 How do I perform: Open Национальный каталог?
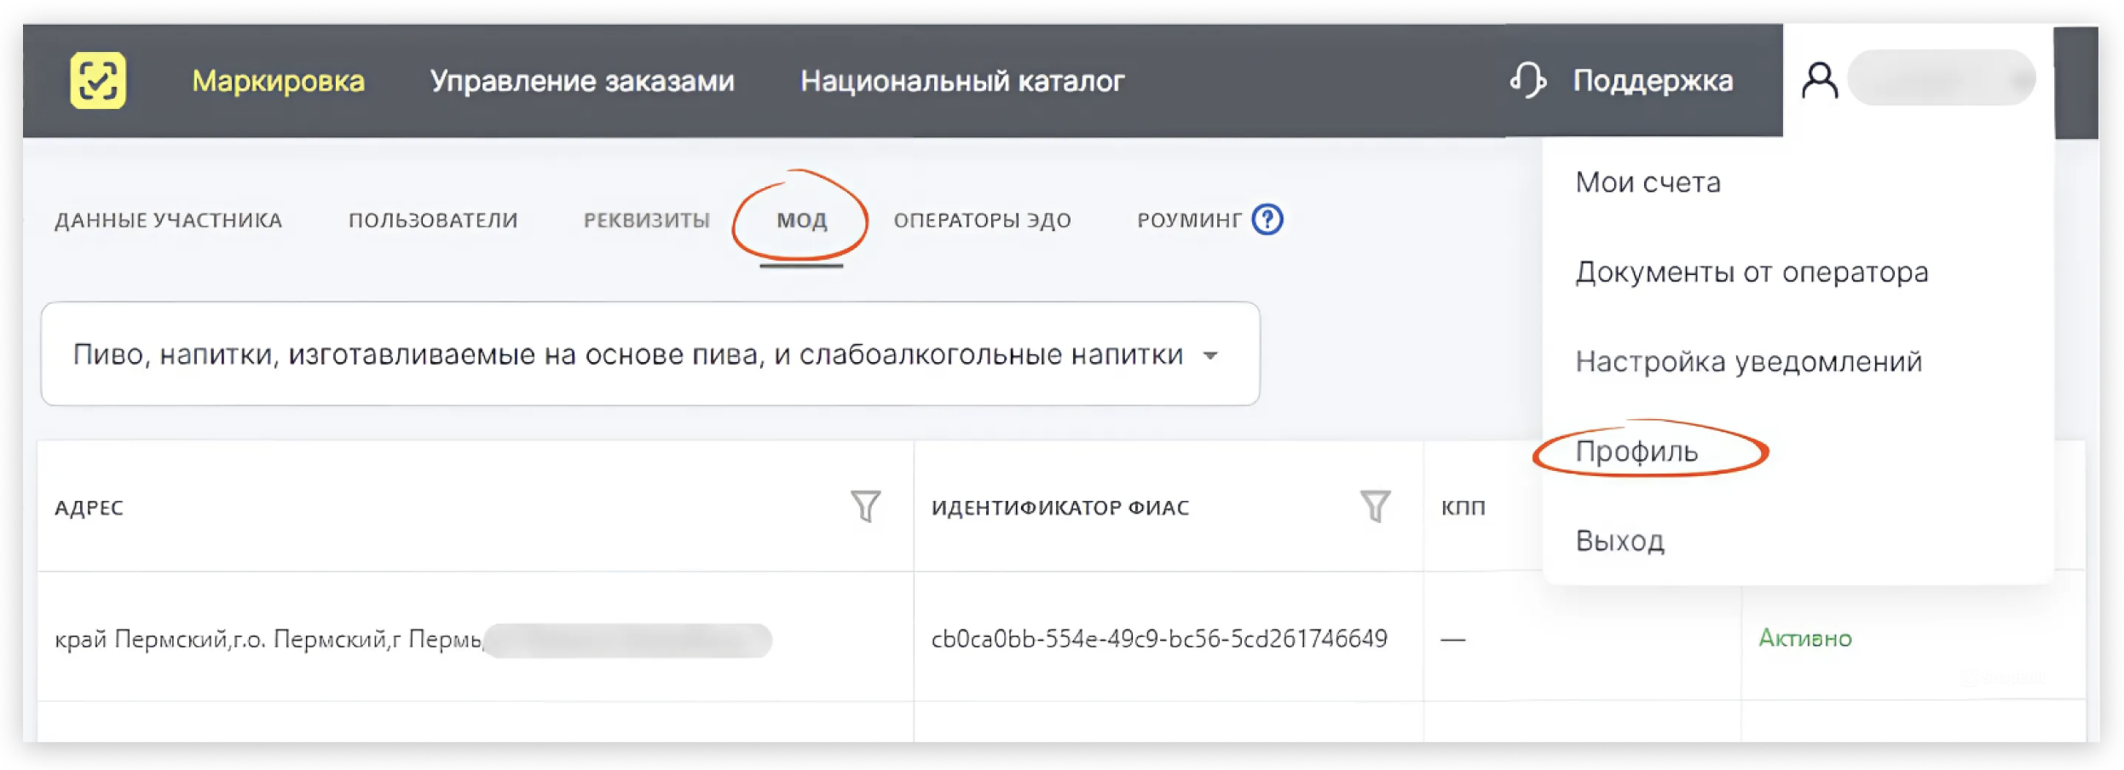tap(961, 81)
